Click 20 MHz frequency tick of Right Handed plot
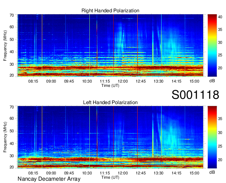 coord(12,75)
